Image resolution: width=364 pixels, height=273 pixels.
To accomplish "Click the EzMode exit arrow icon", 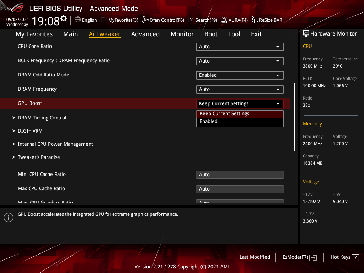I will (x=314, y=257).
